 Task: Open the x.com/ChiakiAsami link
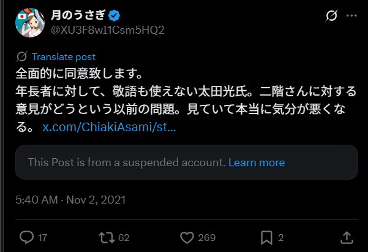[109, 128]
